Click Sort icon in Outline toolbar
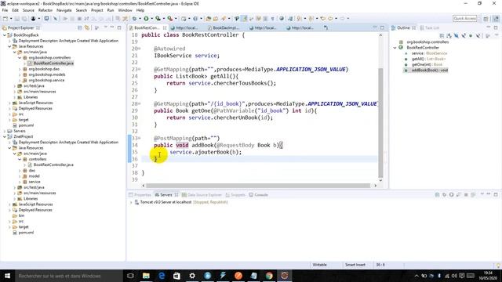This screenshot has height=282, width=502. tap(449, 36)
